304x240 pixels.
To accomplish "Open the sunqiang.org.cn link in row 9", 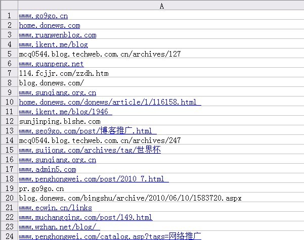I will click(58, 92).
